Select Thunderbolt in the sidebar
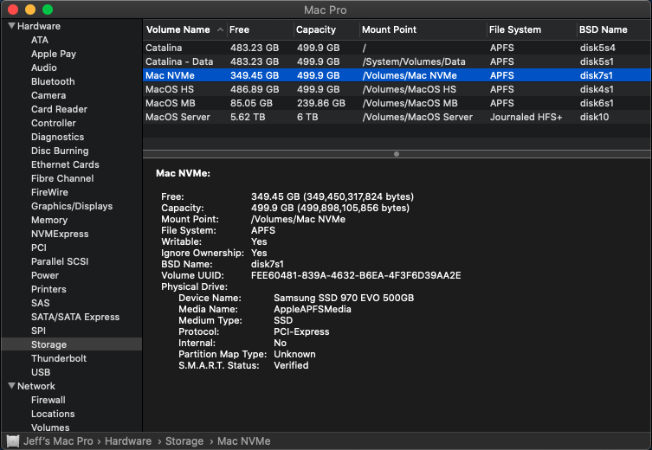 coord(59,358)
